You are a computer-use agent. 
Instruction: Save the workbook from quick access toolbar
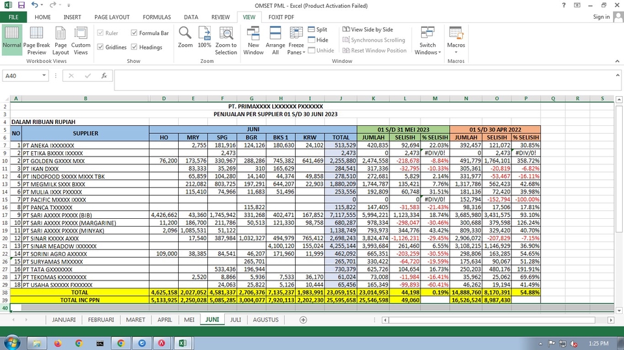click(x=21, y=5)
